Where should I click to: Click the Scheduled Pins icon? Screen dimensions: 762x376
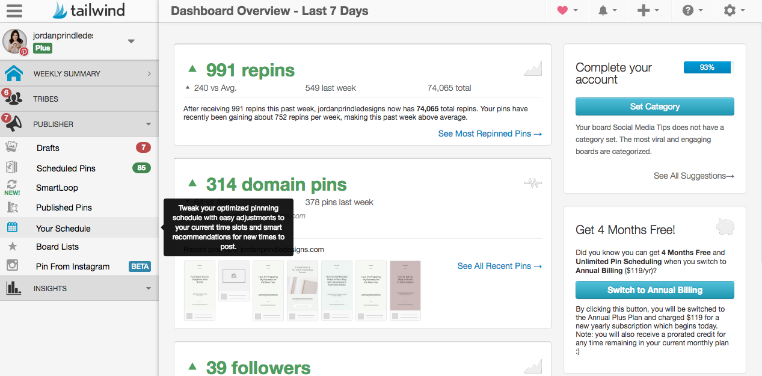tap(11, 168)
